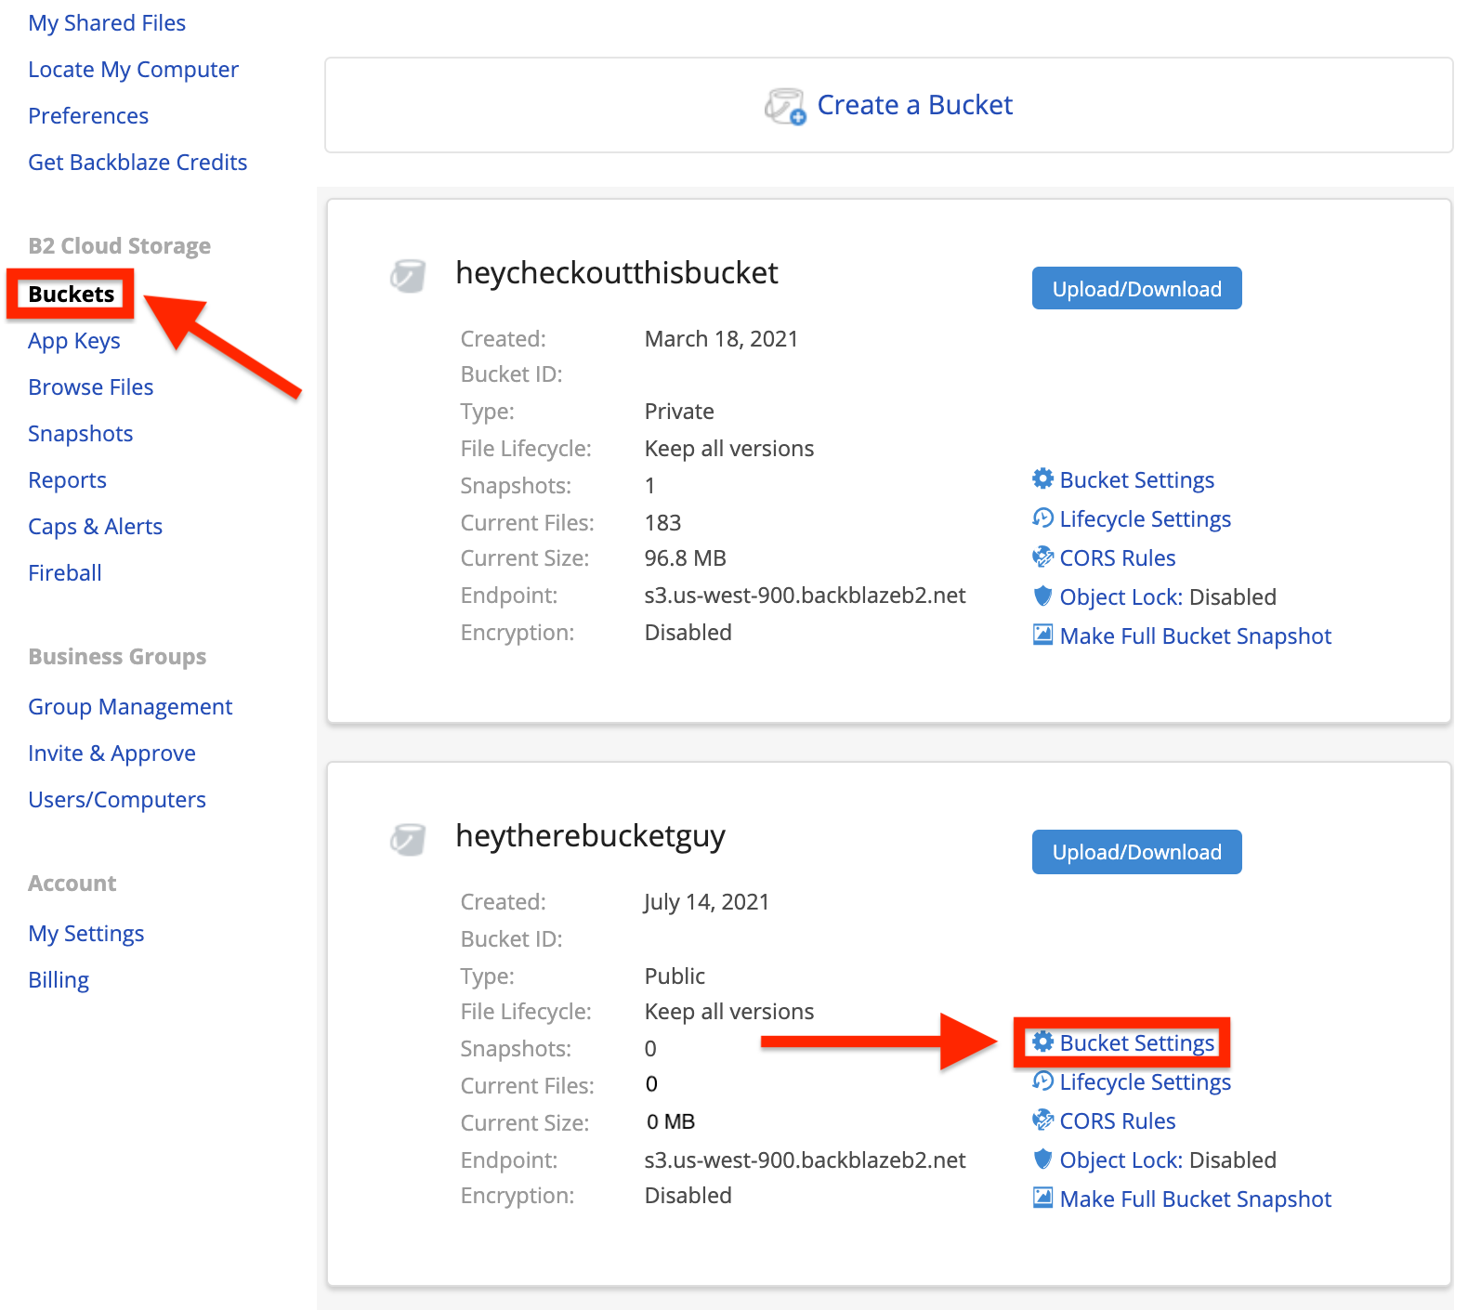This screenshot has height=1310, width=1481.
Task: Click gear icon for heytherebucketguy Bucket Settings
Action: click(x=1043, y=1041)
